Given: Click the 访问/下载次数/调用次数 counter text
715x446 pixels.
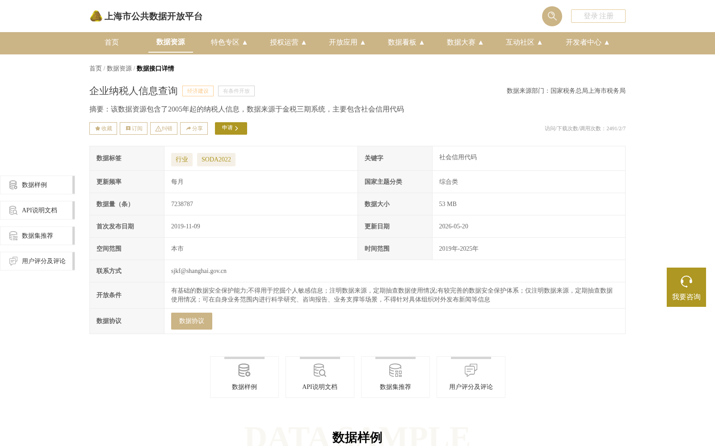Looking at the screenshot, I should 585,128.
